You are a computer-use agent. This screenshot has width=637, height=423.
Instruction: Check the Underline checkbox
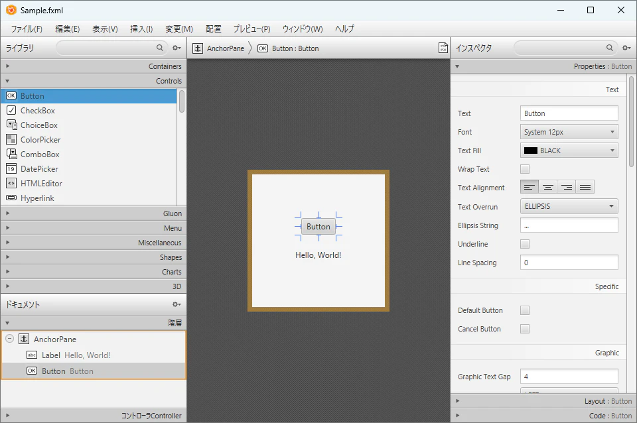[525, 244]
